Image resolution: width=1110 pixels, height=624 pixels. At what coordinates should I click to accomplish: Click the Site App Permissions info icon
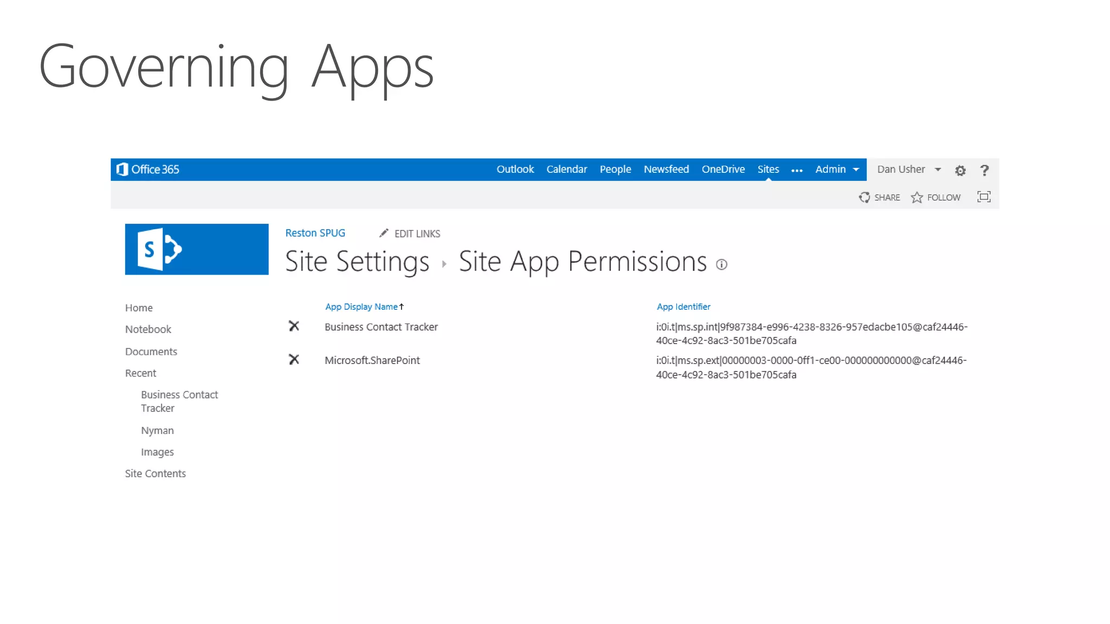click(721, 264)
